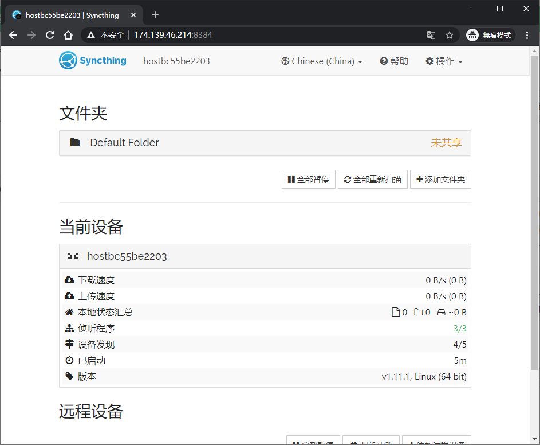Reload the page with the refresh icon
This screenshot has height=445, width=540.
pyautogui.click(x=50, y=35)
